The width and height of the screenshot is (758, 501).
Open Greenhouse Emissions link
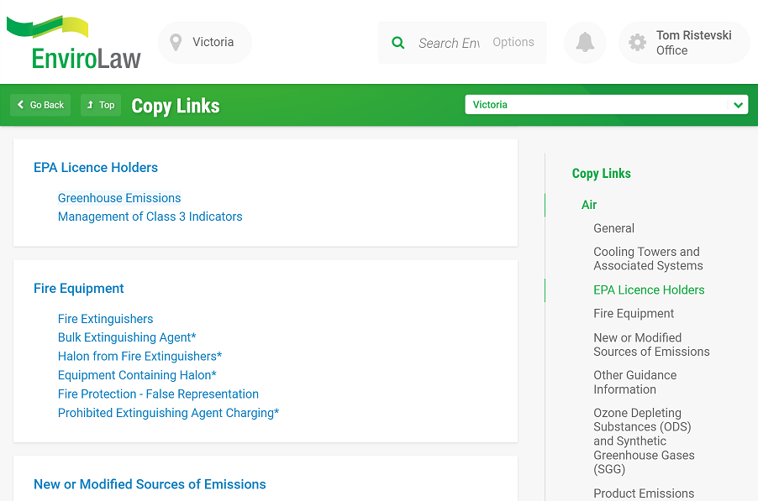[x=119, y=198]
